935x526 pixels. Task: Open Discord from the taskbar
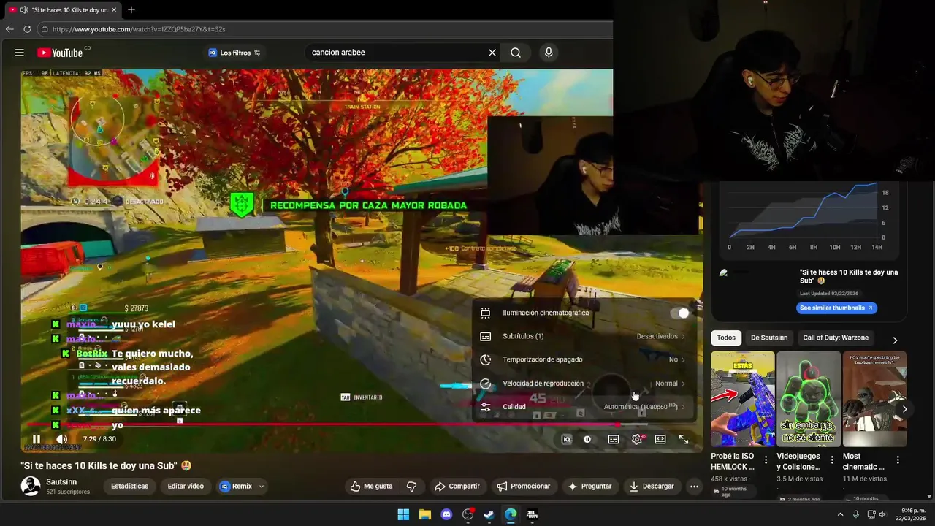[x=446, y=514]
